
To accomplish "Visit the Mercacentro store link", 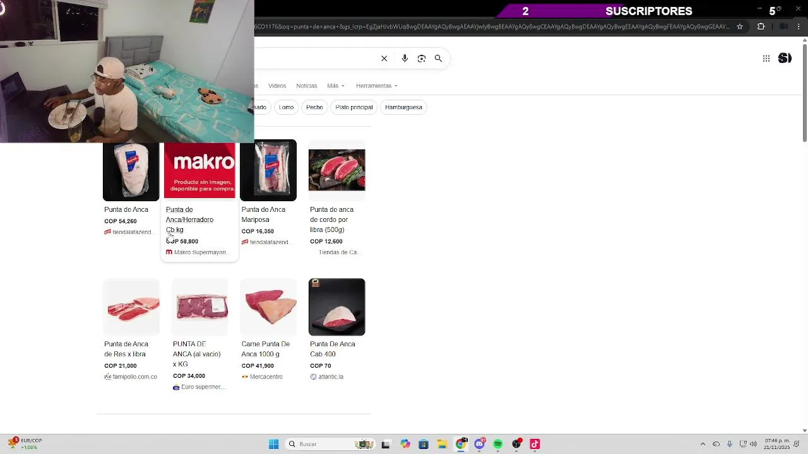I will click(262, 377).
